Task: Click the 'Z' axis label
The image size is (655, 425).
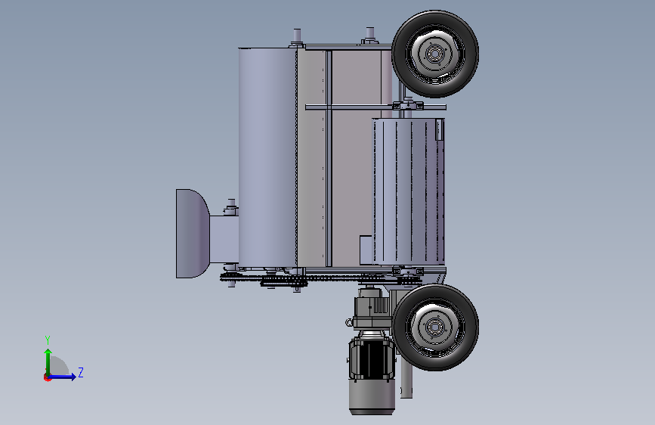Action: (81, 372)
